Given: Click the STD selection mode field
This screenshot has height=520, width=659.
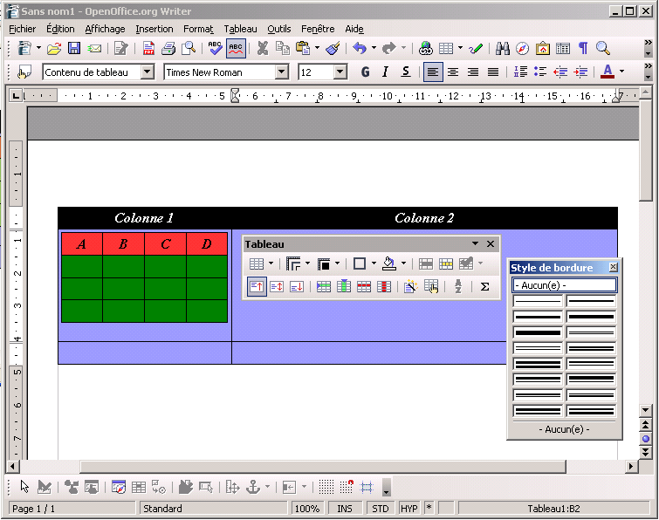Looking at the screenshot, I should click(x=381, y=509).
